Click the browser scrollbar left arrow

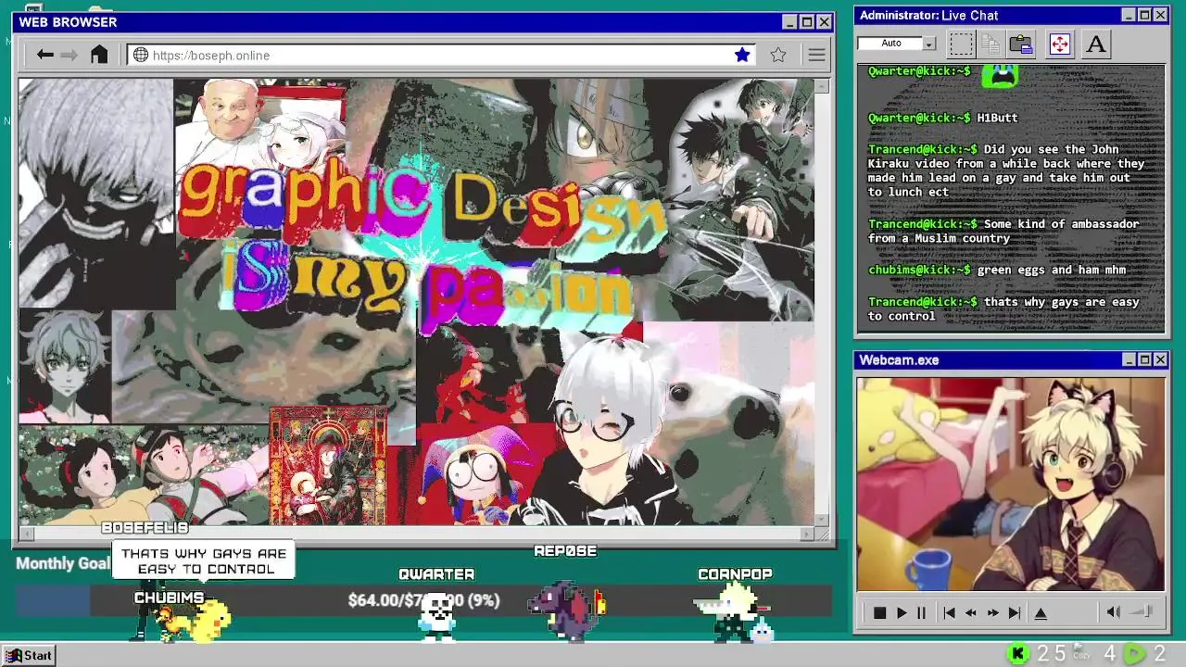(26, 534)
